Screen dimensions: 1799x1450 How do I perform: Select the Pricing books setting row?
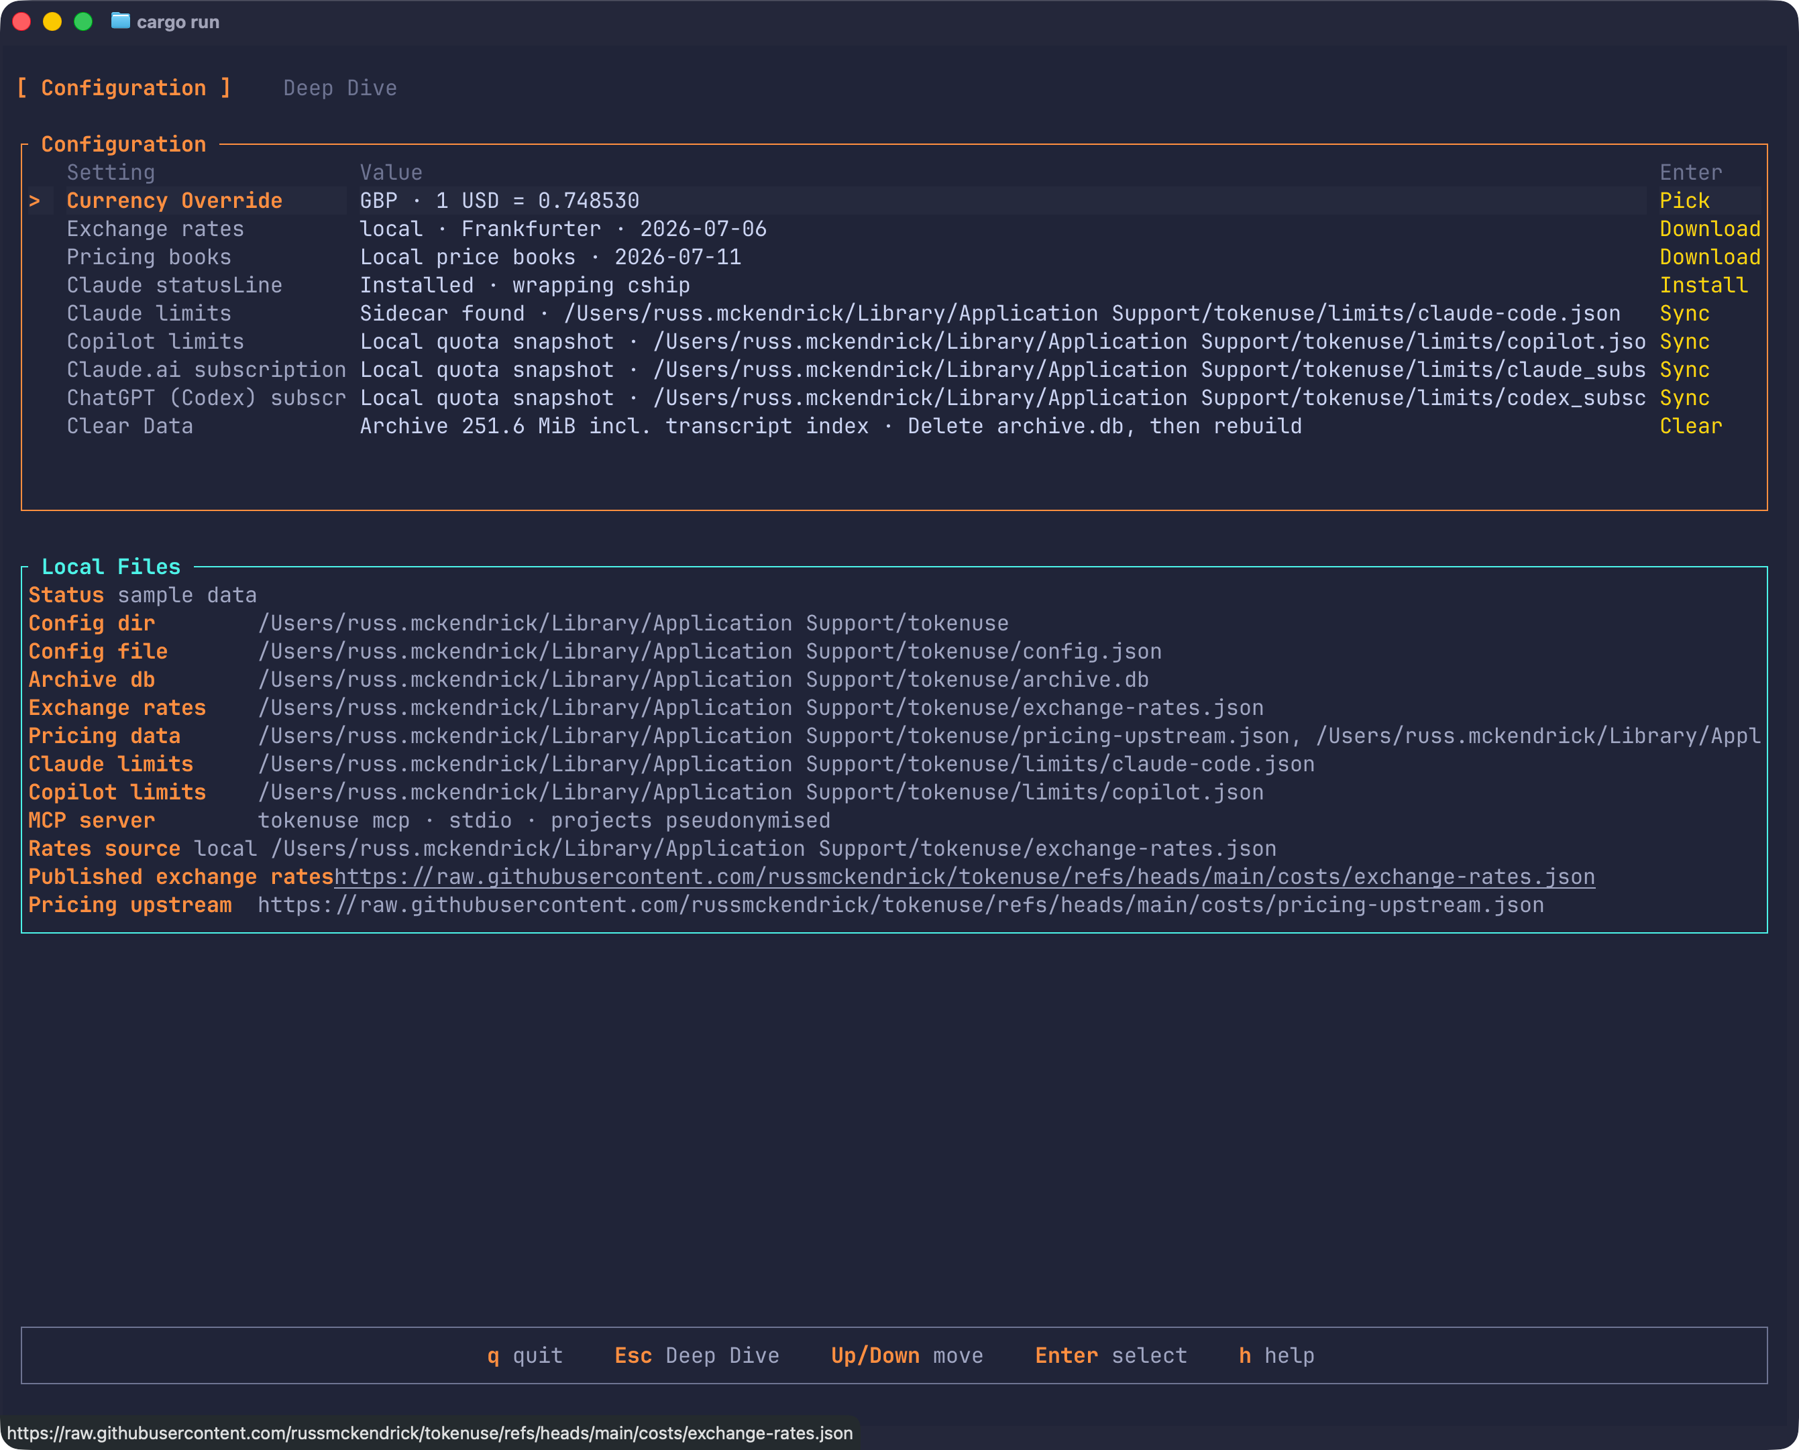pos(895,258)
